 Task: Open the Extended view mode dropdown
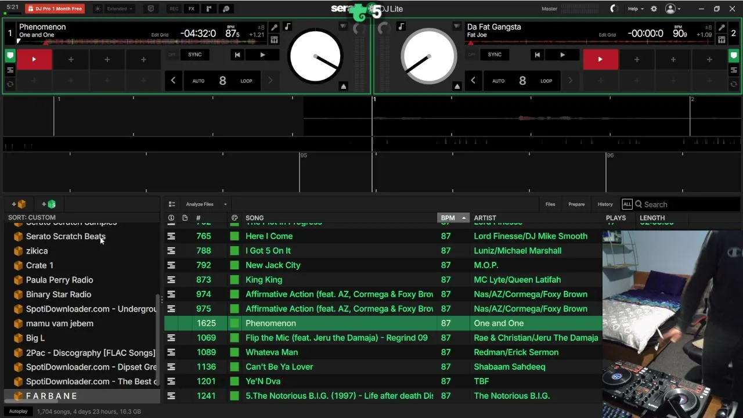(120, 9)
